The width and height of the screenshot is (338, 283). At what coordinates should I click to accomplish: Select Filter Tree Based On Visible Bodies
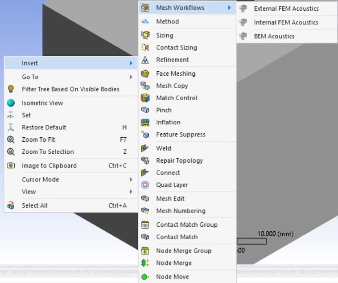click(x=71, y=89)
